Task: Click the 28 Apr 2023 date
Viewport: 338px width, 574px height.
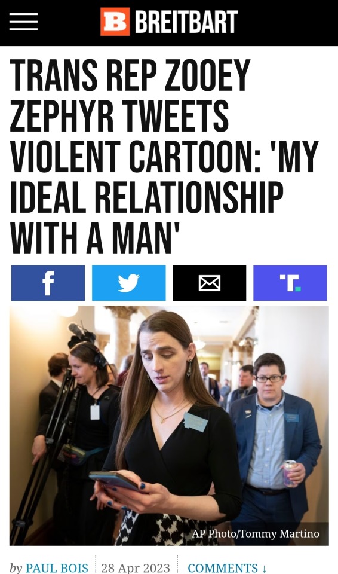Action: pos(136,568)
